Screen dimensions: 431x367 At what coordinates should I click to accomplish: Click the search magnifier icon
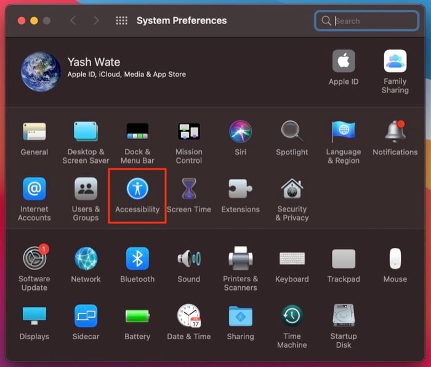[326, 20]
